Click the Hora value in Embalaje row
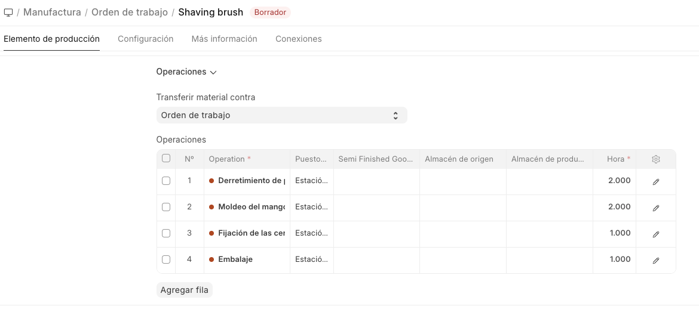This screenshot has height=309, width=699. 620,259
